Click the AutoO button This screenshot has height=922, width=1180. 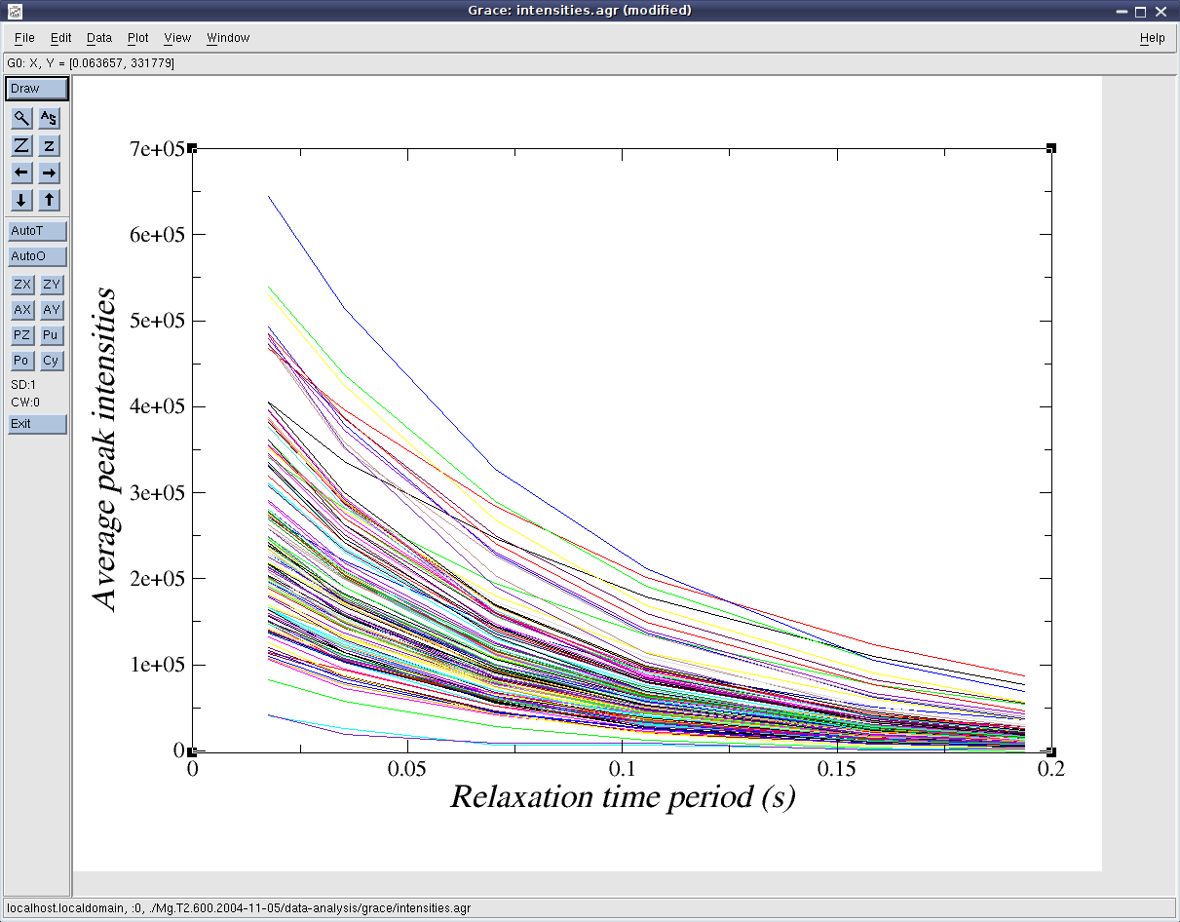[x=37, y=256]
